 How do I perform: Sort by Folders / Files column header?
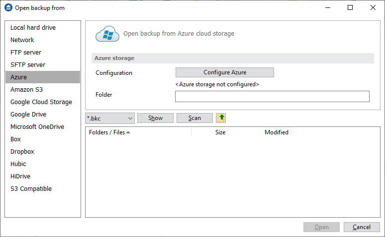[138, 132]
